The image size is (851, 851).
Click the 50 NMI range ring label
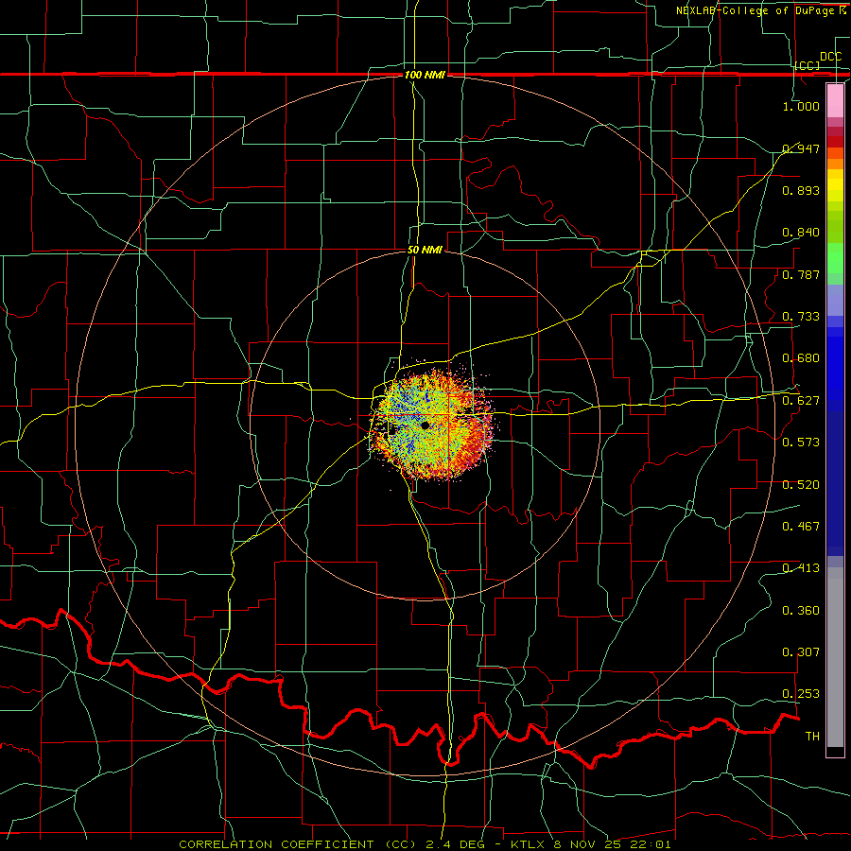425,251
